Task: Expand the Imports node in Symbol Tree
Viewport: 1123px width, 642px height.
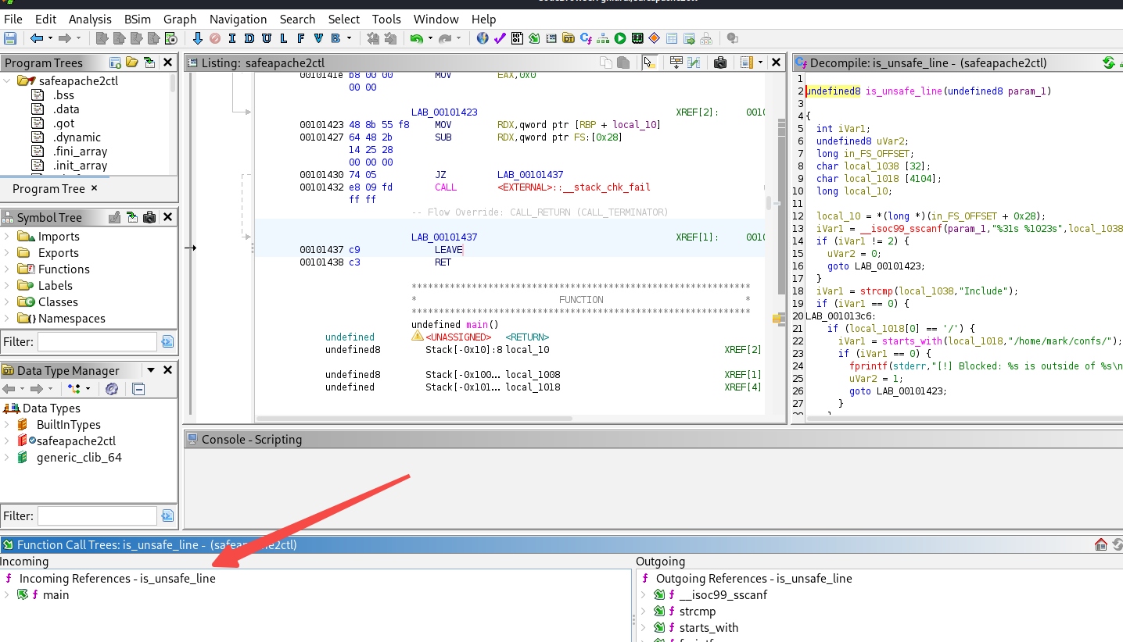Action: pyautogui.click(x=8, y=237)
